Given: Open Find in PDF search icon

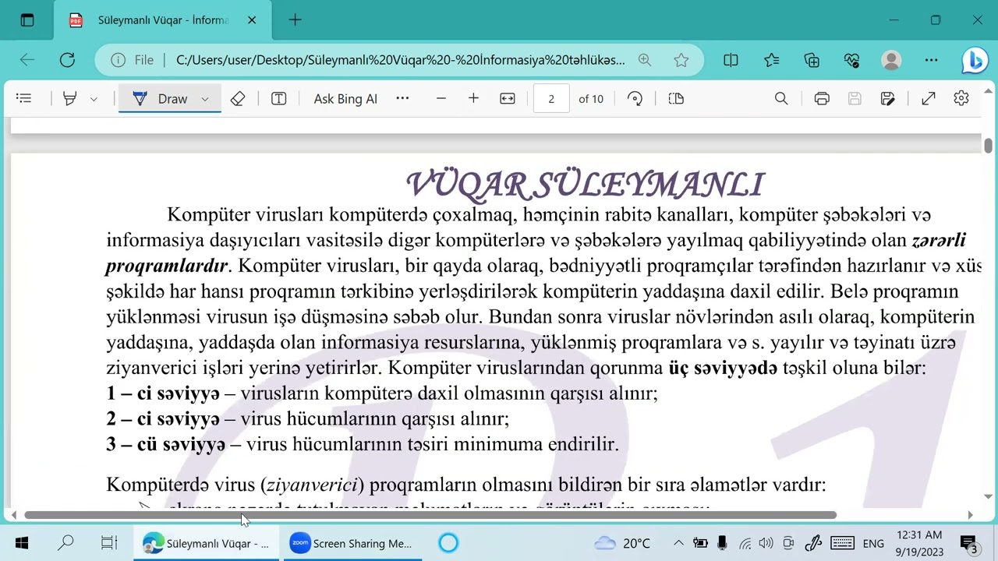Looking at the screenshot, I should (781, 98).
